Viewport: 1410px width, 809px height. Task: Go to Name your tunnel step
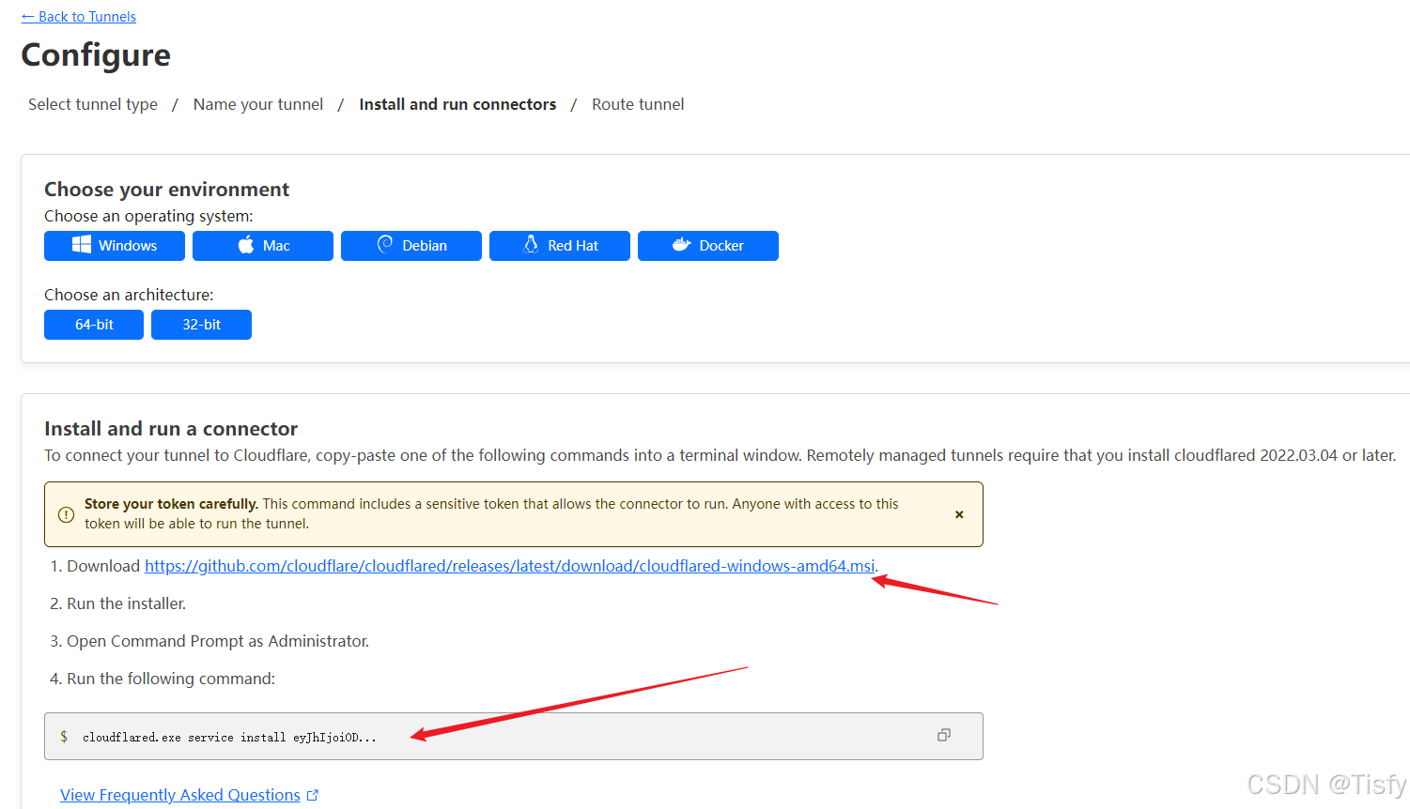coord(258,104)
